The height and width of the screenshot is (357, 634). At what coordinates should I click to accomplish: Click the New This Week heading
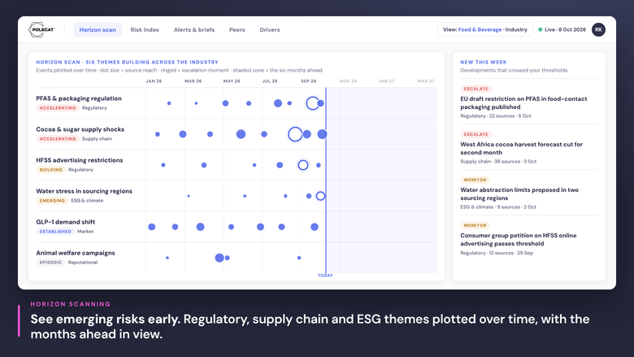point(483,63)
